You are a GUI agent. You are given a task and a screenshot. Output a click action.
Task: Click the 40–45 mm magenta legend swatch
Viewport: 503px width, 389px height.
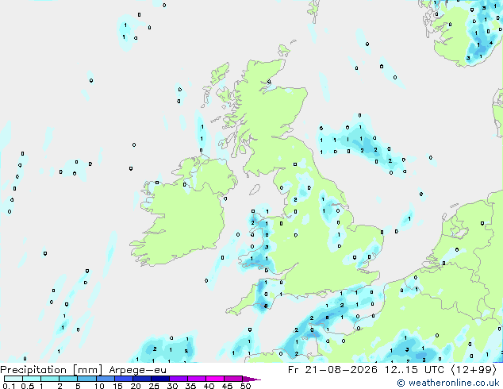tap(215, 379)
